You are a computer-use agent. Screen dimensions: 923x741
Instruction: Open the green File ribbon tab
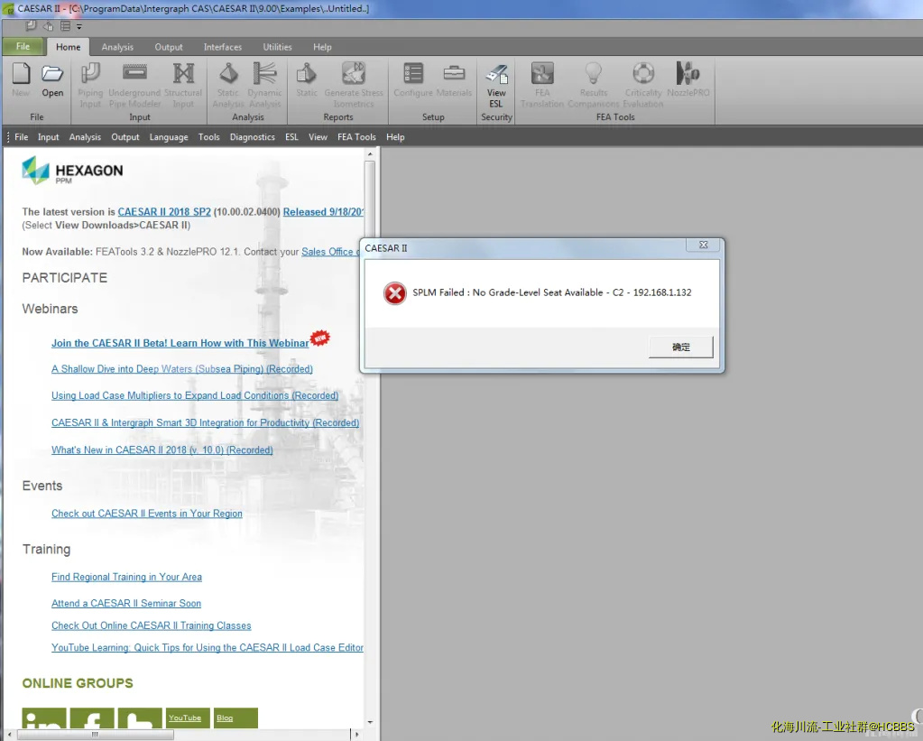pos(23,47)
